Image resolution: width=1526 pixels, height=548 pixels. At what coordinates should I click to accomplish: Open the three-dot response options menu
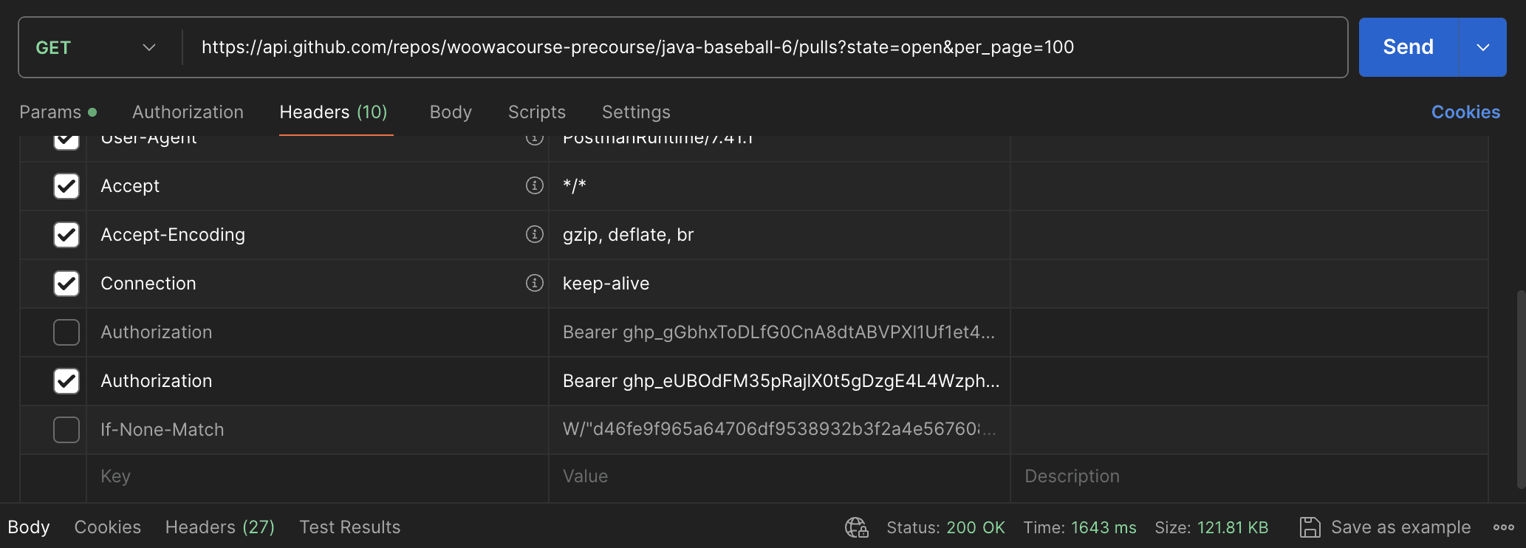(1503, 527)
